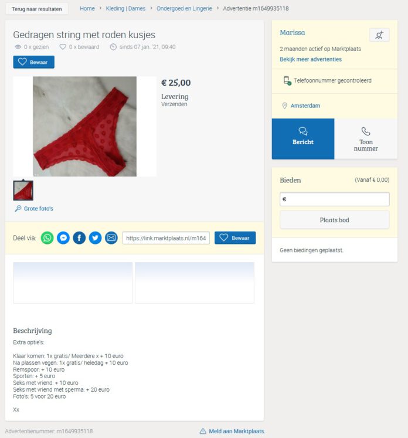408x438 pixels.
Task: Click the follow seller icon next to Marissa
Action: [379, 35]
